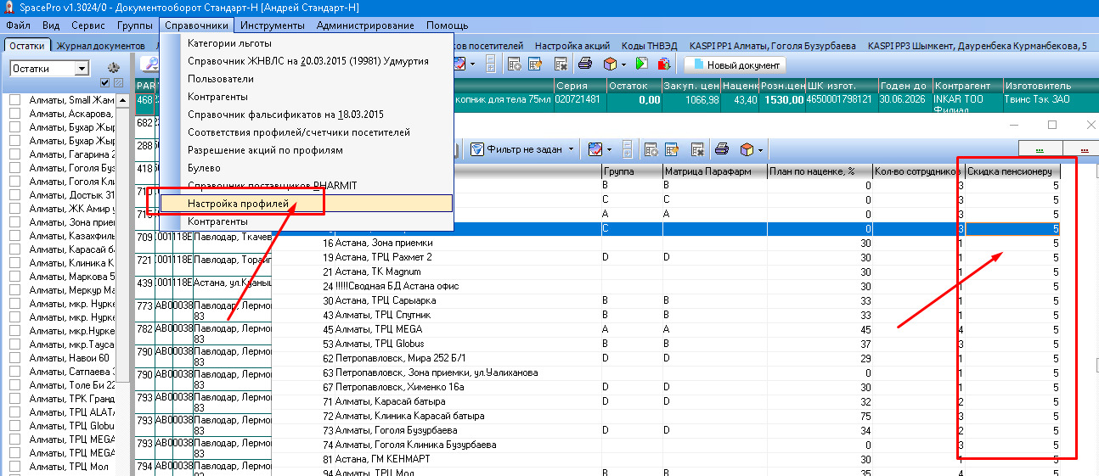Switch to KASPI PP1 Алматы tab
Screen dimensions: 1099x476
pos(771,45)
